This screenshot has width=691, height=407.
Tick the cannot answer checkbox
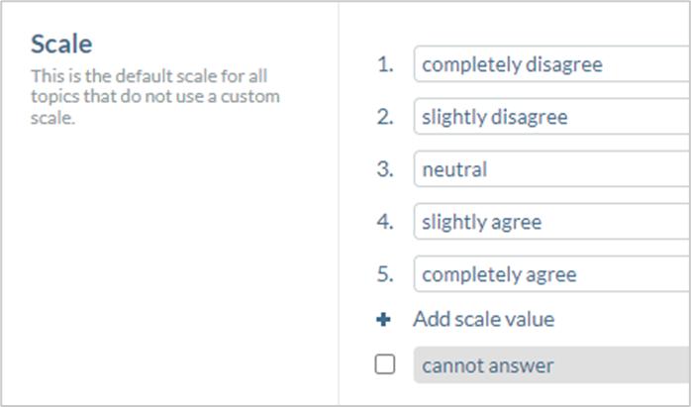(385, 364)
